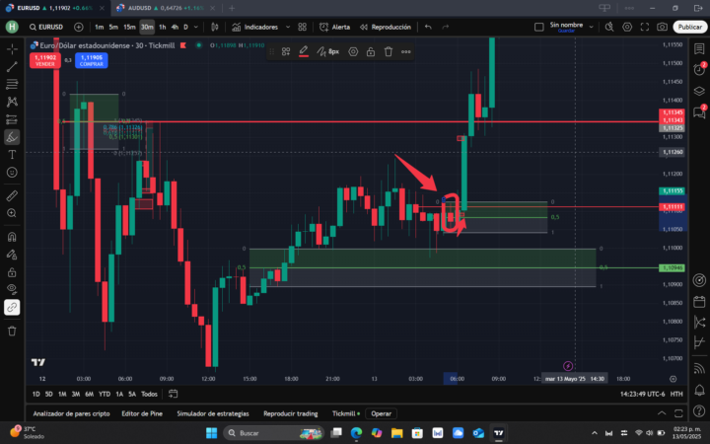Toggle magnet mode

tap(12, 237)
